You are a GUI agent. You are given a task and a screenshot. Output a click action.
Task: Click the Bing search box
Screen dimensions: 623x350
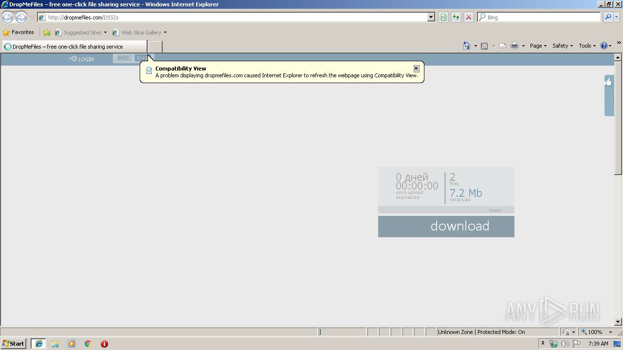(x=539, y=17)
